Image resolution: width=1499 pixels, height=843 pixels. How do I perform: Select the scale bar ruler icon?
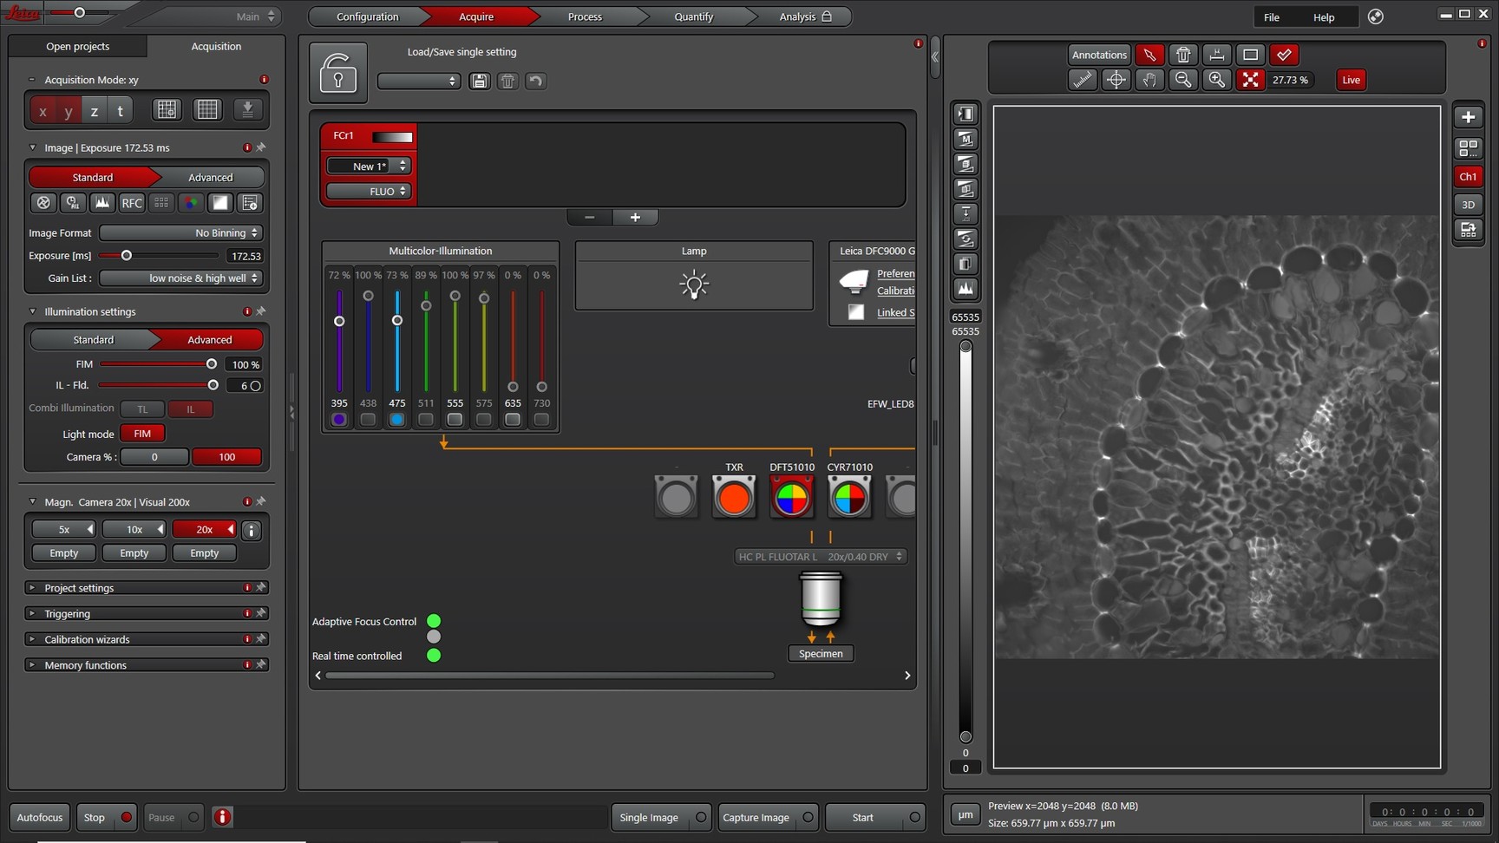tap(1217, 55)
